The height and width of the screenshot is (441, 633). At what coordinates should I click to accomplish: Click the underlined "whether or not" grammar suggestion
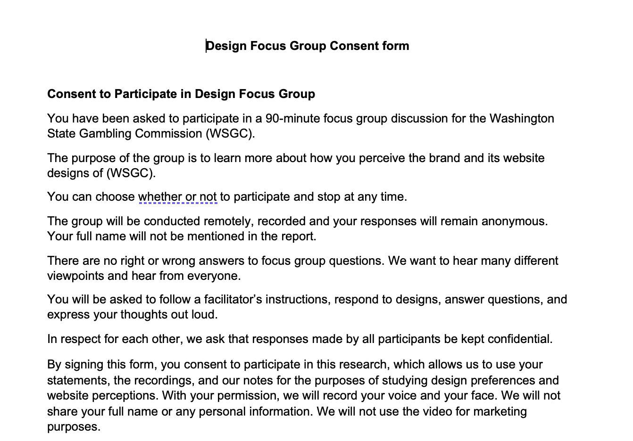177,197
